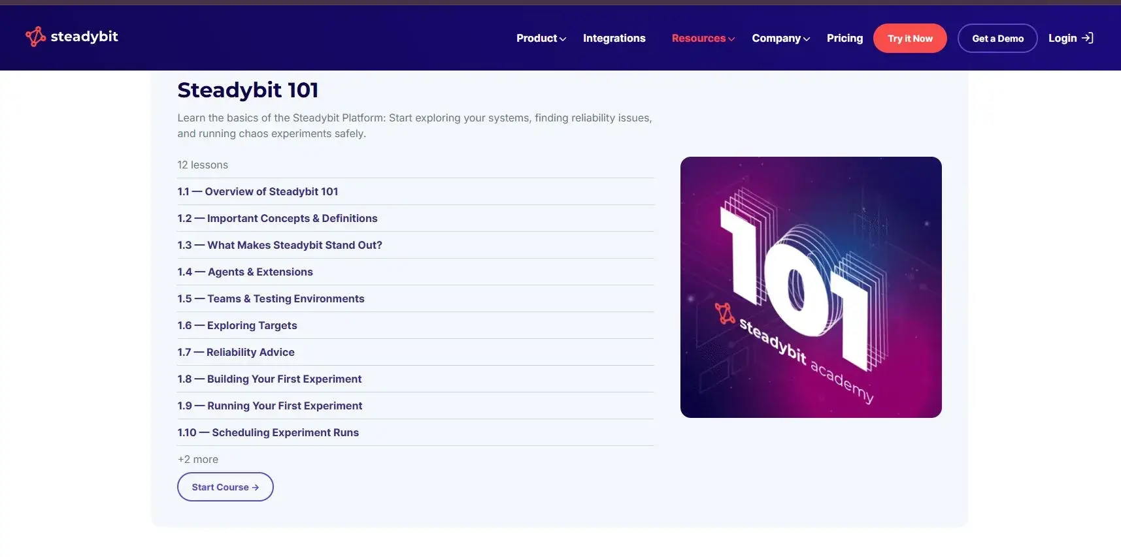Expand the Resources menu chevron
This screenshot has width=1121, height=557.
click(x=731, y=39)
